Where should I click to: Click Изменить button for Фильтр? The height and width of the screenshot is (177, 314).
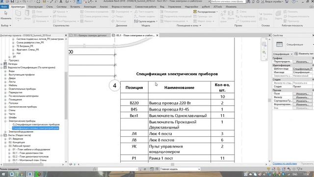pyautogui.click(x=302, y=97)
